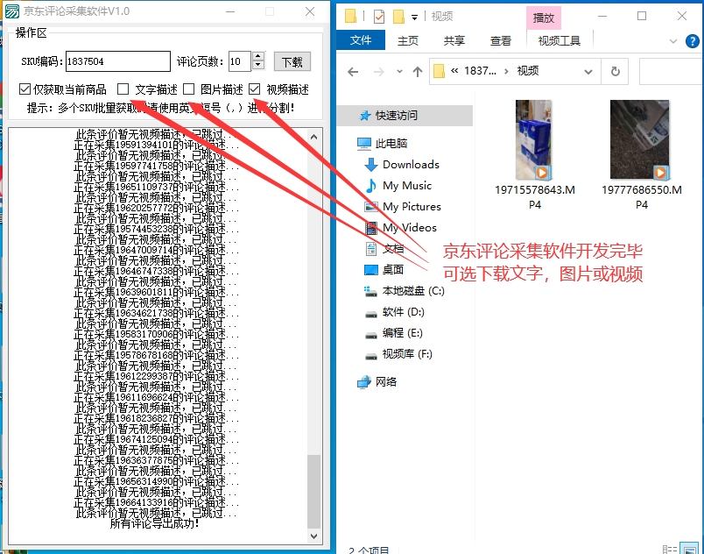
Task: Click the 播放 contextual tab header
Action: coord(543,18)
